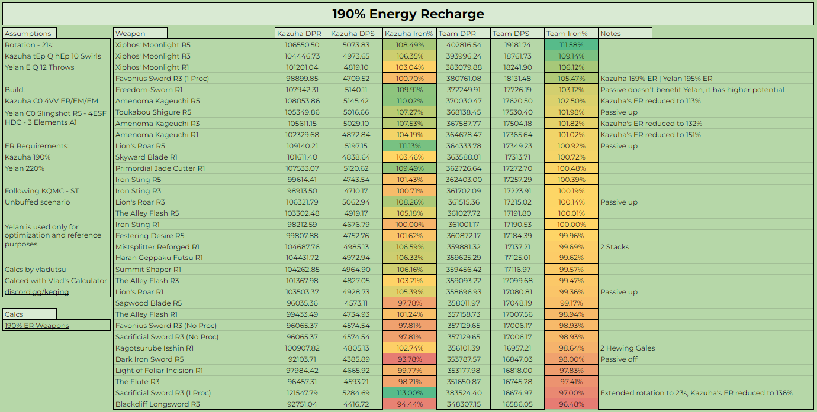The width and height of the screenshot is (817, 412).
Task: Select the 111.58% Team Iron% cell
Action: pos(571,45)
